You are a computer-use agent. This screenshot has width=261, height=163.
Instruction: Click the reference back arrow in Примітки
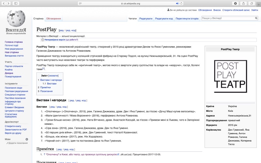(x=44, y=155)
